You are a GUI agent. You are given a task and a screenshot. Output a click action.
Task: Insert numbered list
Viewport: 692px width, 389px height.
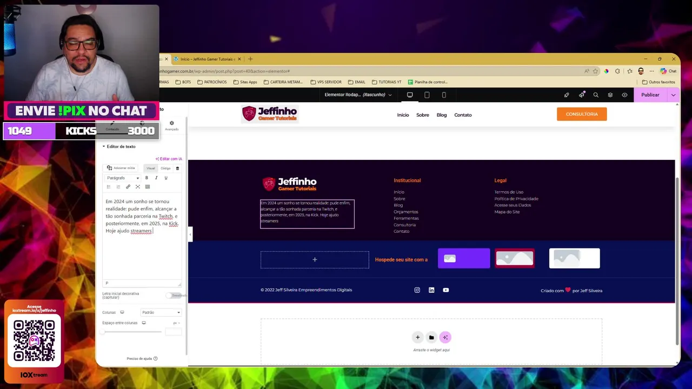coord(118,187)
